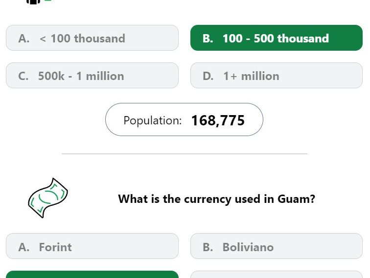Select answer A, less than 100 thousand

tap(92, 38)
